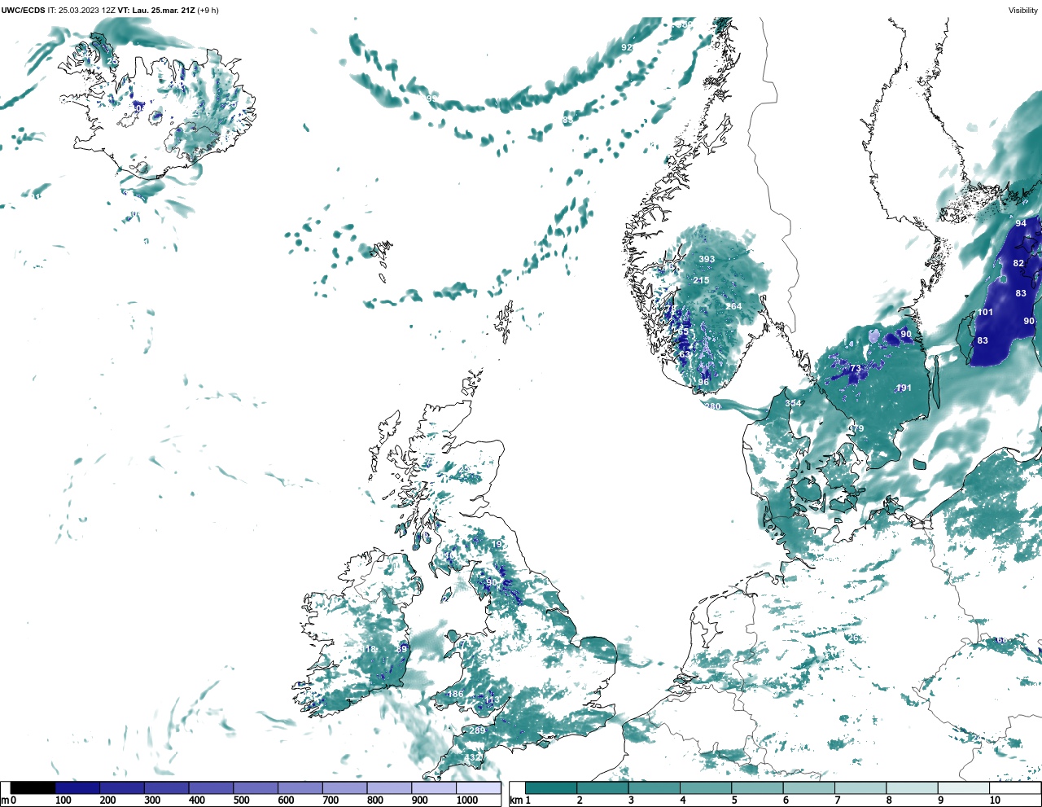The height and width of the screenshot is (807, 1042).
Task: Click the '500' metre legend label
Action: click(241, 800)
